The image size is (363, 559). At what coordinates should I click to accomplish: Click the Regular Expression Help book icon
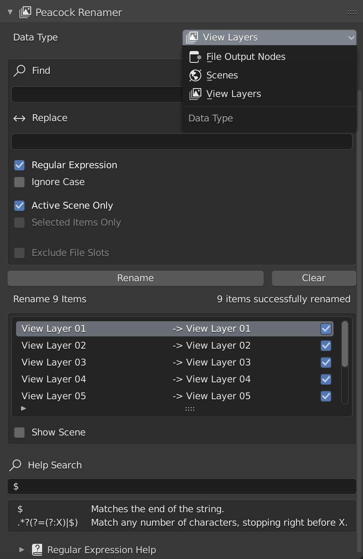pyautogui.click(x=37, y=550)
